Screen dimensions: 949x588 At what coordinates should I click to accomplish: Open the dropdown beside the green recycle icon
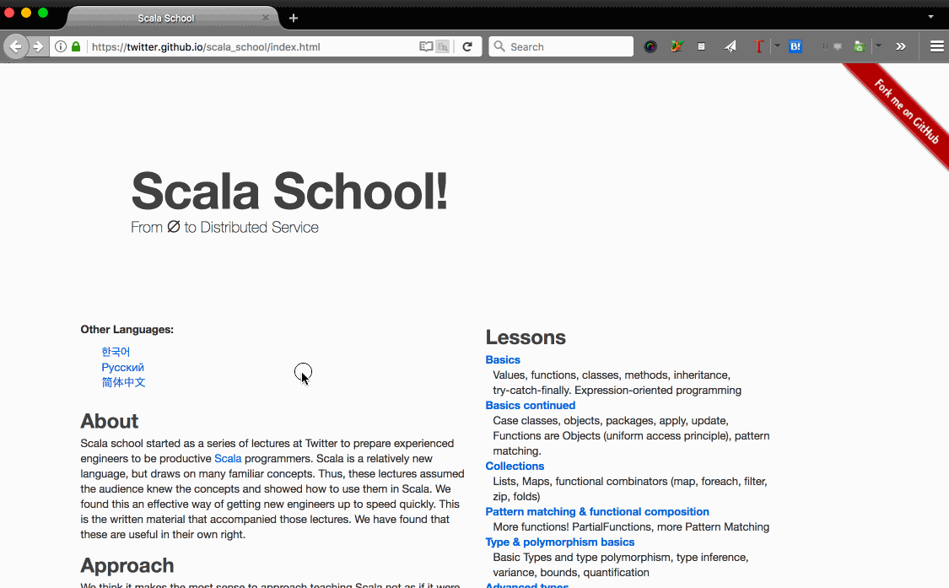pyautogui.click(x=879, y=46)
